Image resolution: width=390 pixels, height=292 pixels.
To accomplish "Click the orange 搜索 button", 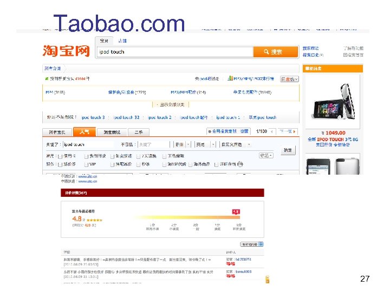I will click(x=276, y=52).
